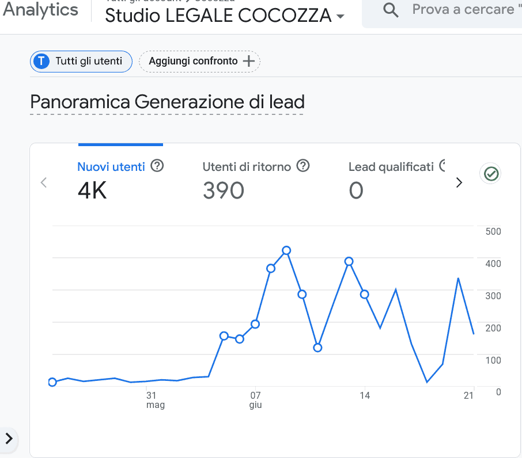Click the search magnifier icon
Viewport: 522px width, 458px height.
(391, 10)
